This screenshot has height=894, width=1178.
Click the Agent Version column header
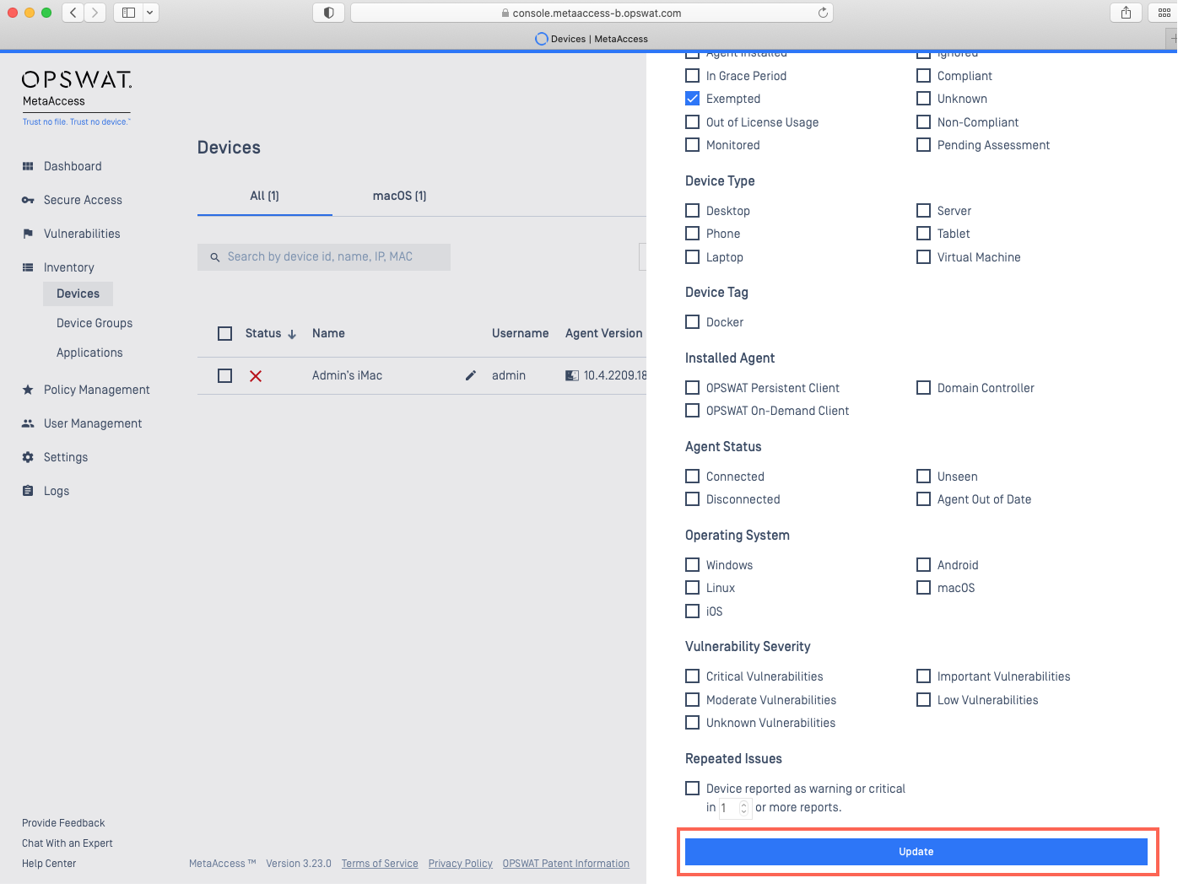(x=604, y=333)
